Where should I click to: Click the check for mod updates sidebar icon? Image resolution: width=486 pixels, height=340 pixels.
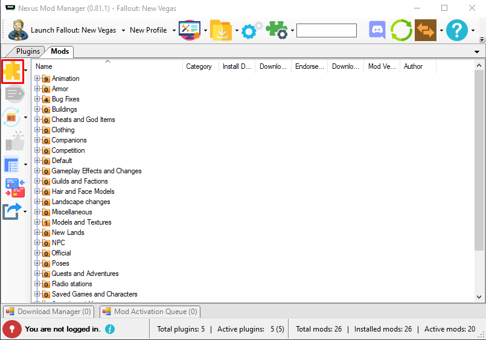tap(12, 117)
